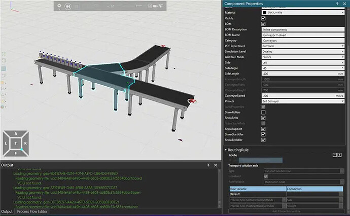The height and width of the screenshot is (216, 350).
Task: Toggle the BOM checkbox
Action: point(263,24)
